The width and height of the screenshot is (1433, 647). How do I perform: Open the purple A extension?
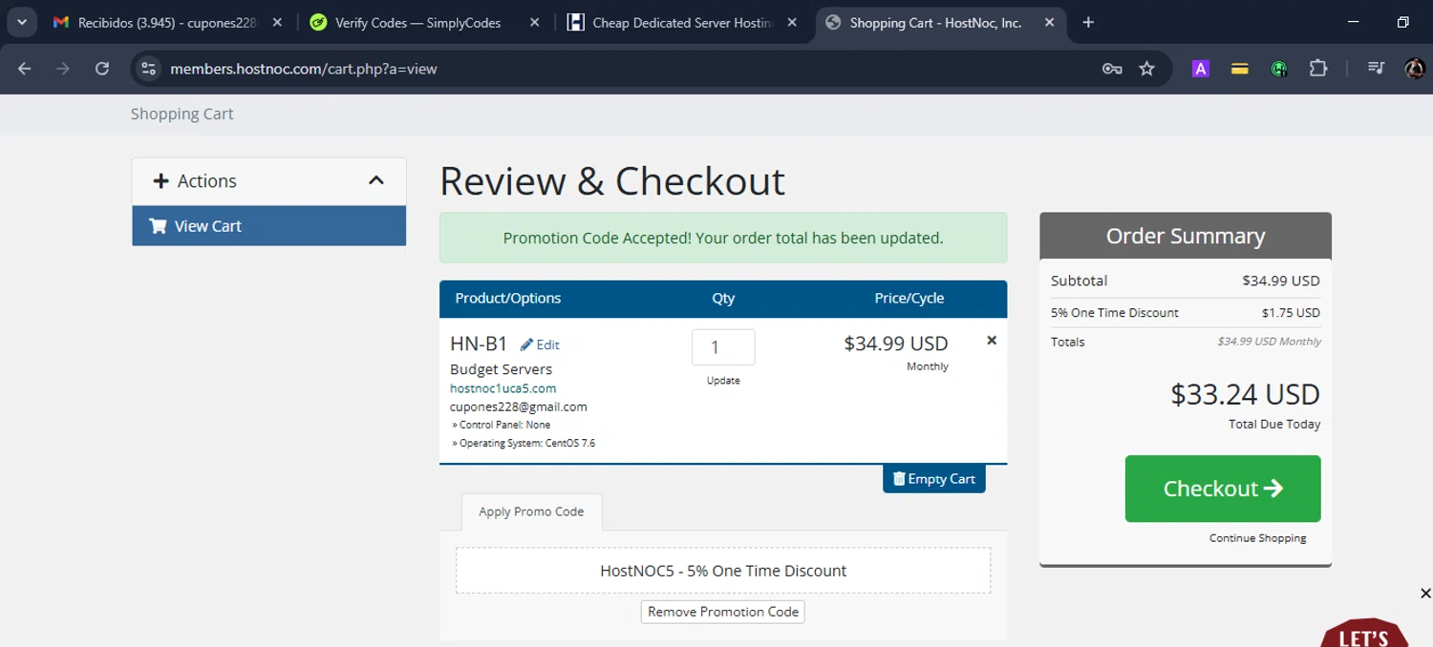1201,68
